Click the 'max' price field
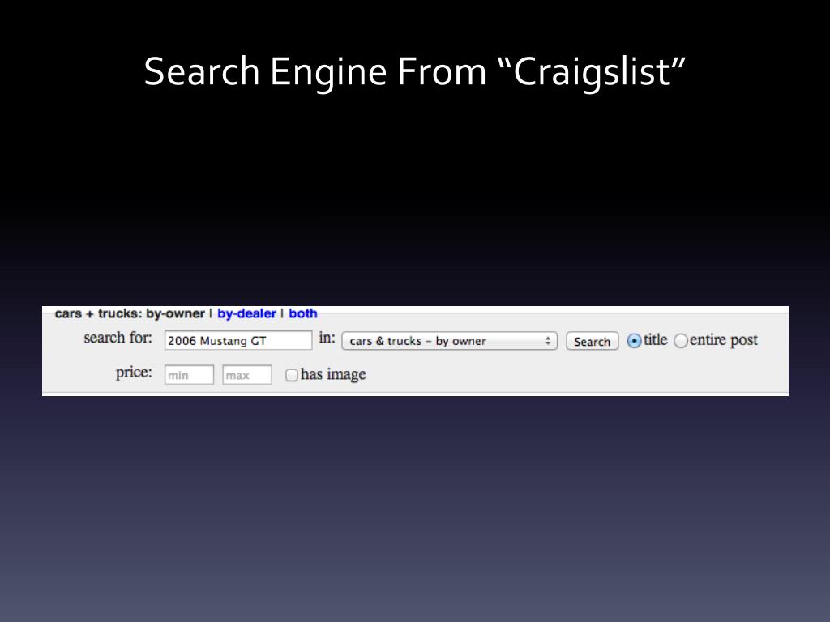This screenshot has width=830, height=622. [x=247, y=375]
